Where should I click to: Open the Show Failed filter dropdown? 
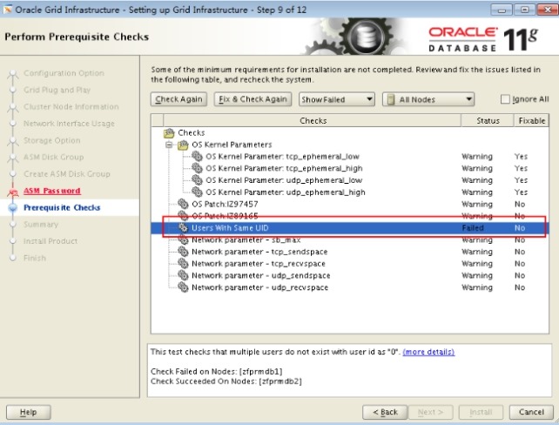click(x=337, y=99)
